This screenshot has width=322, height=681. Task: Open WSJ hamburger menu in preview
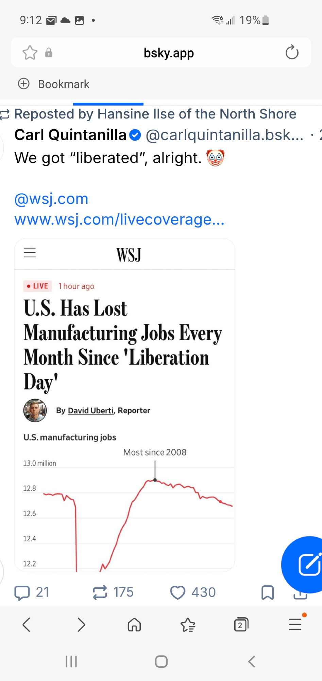(x=30, y=253)
